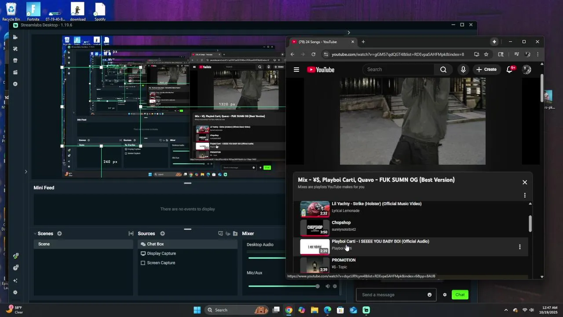Open Mic/Aux audio settings gear
Screen dimensions: 563x317
coord(335,286)
